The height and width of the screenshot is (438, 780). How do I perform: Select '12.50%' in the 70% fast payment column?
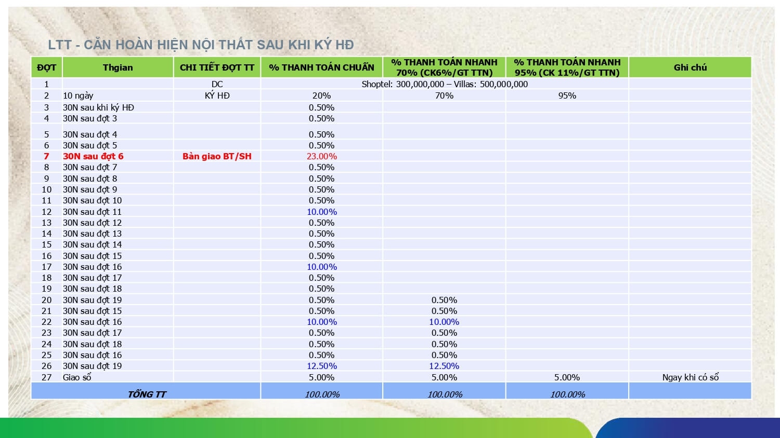pos(444,366)
